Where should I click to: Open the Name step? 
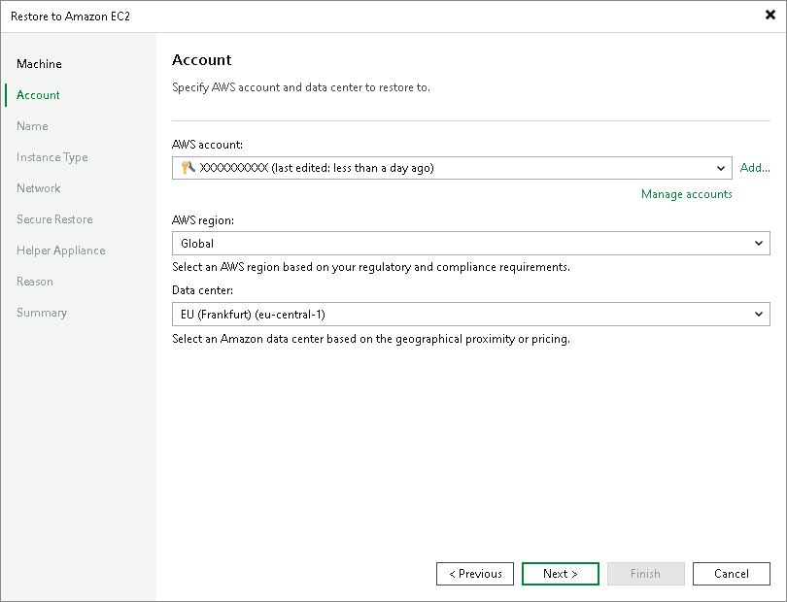click(x=32, y=126)
